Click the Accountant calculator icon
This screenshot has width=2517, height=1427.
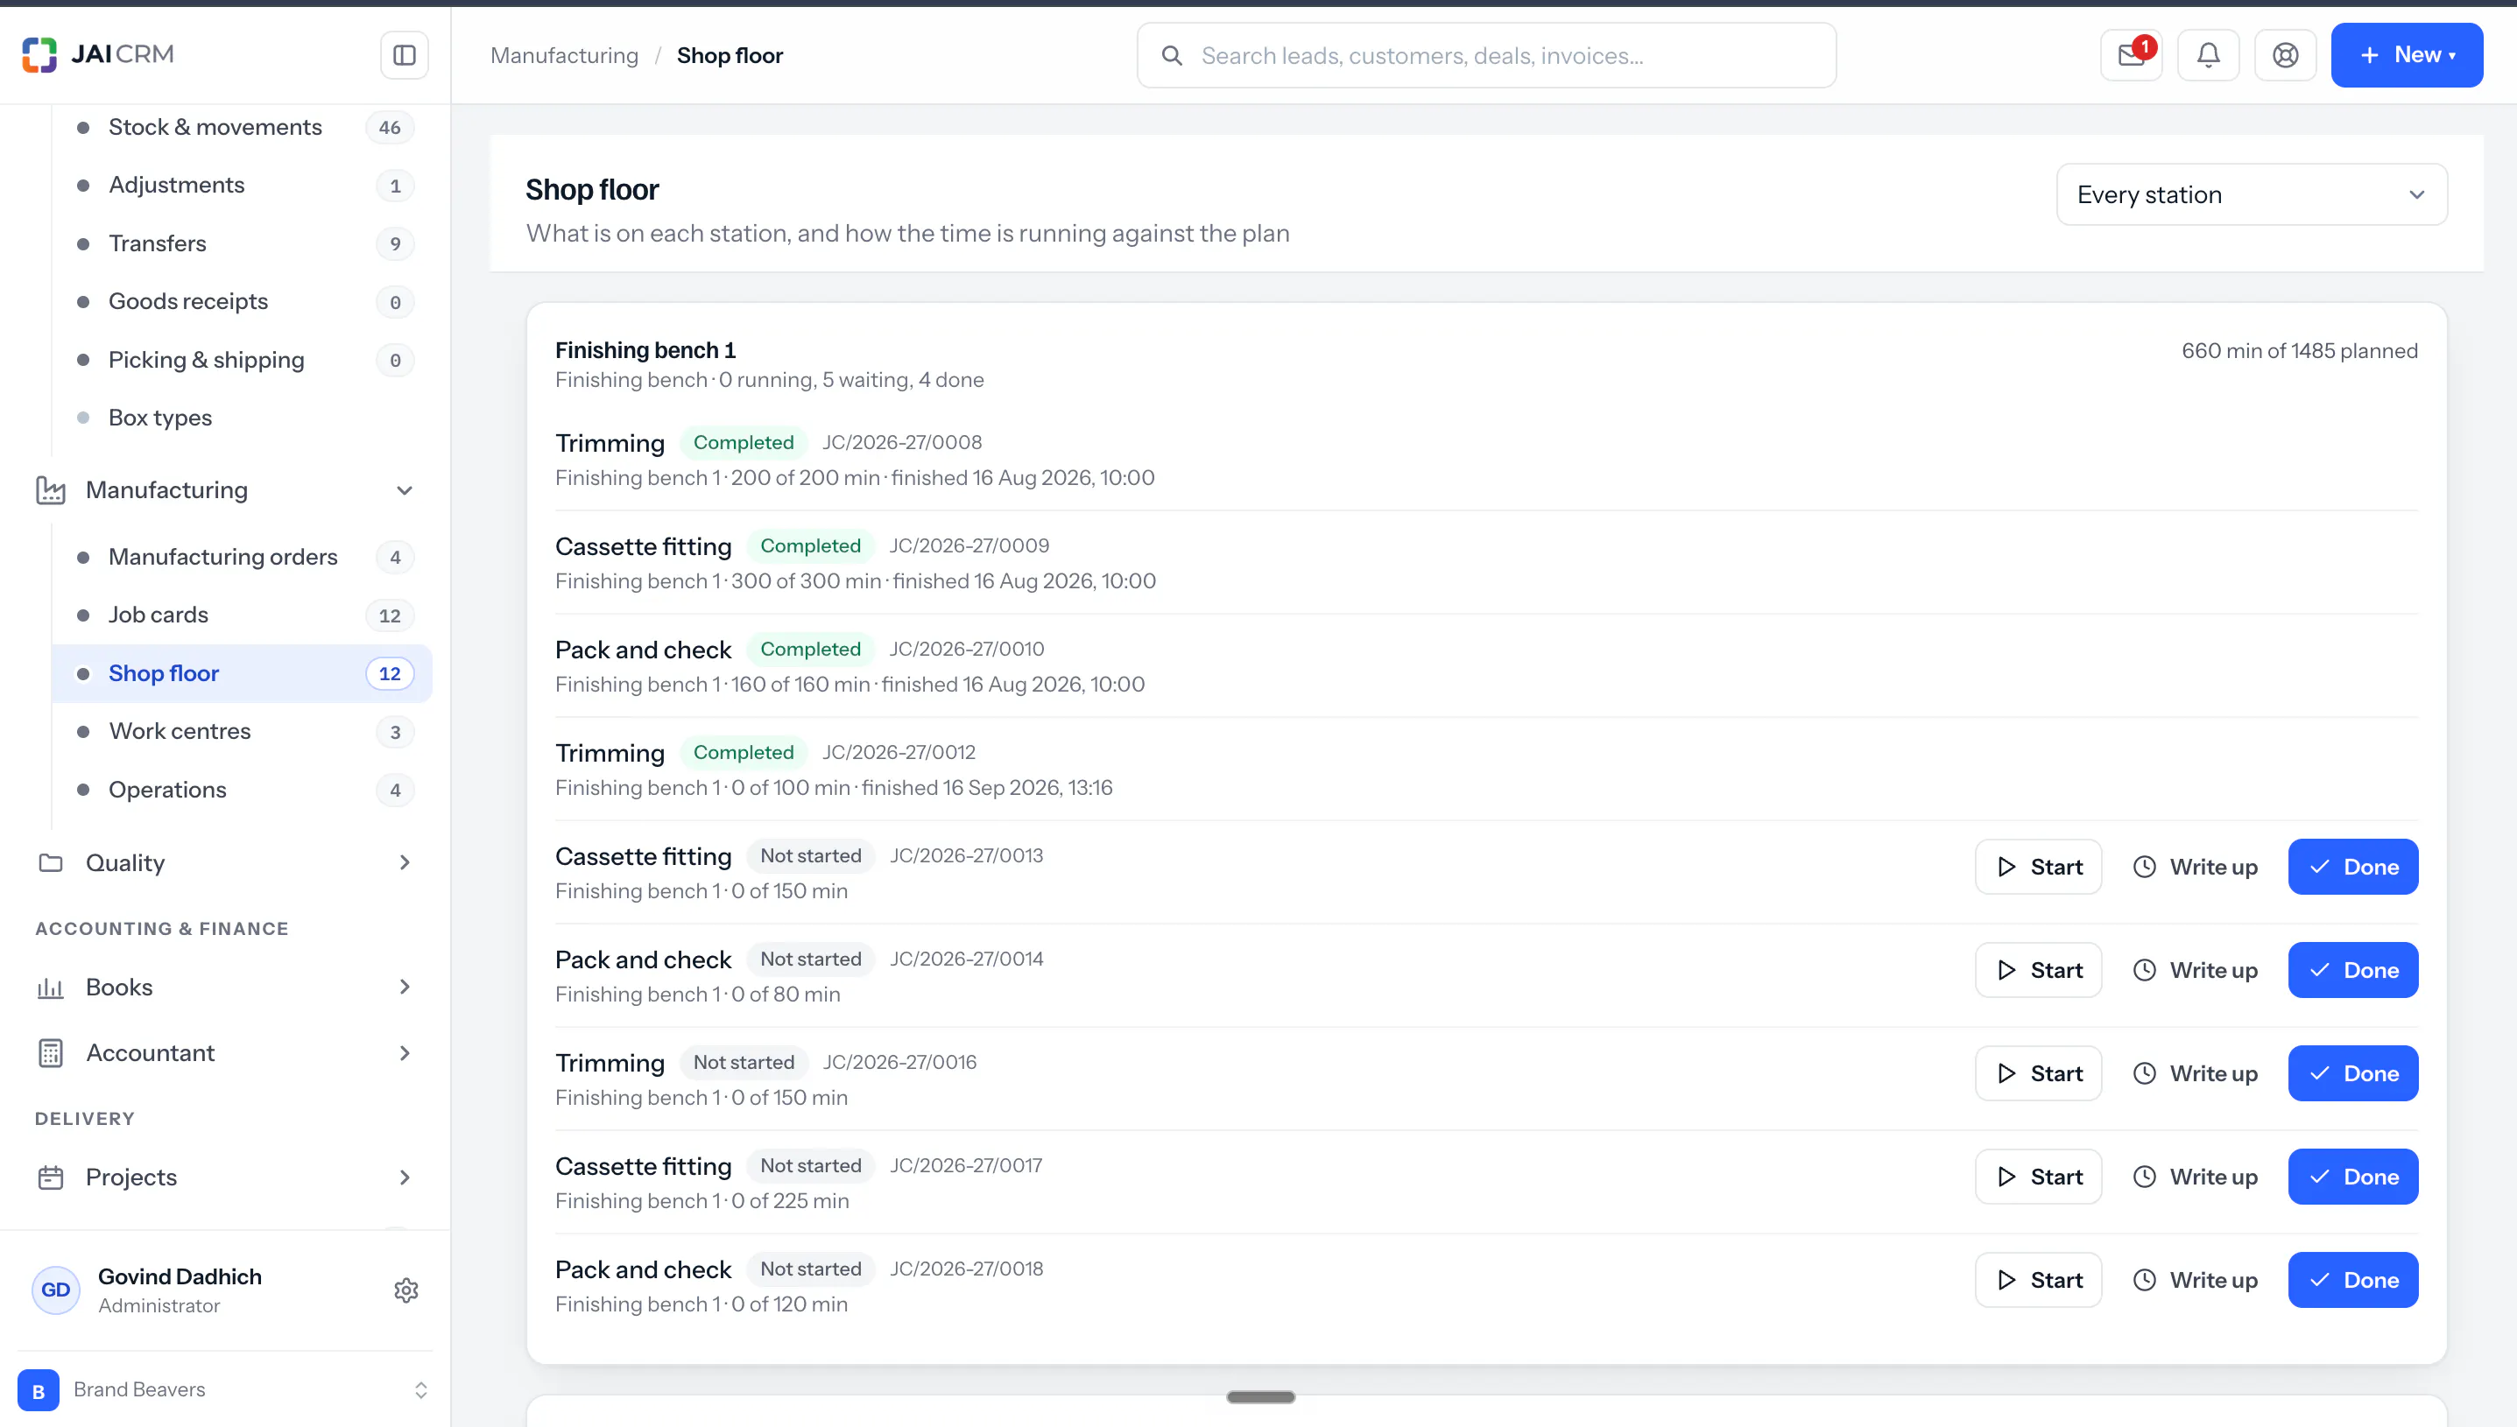50,1052
